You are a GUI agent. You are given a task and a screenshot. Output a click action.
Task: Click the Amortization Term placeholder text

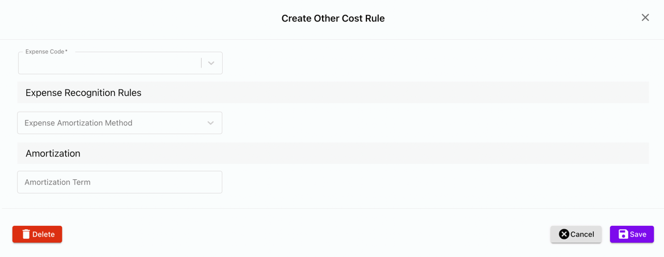(x=57, y=182)
